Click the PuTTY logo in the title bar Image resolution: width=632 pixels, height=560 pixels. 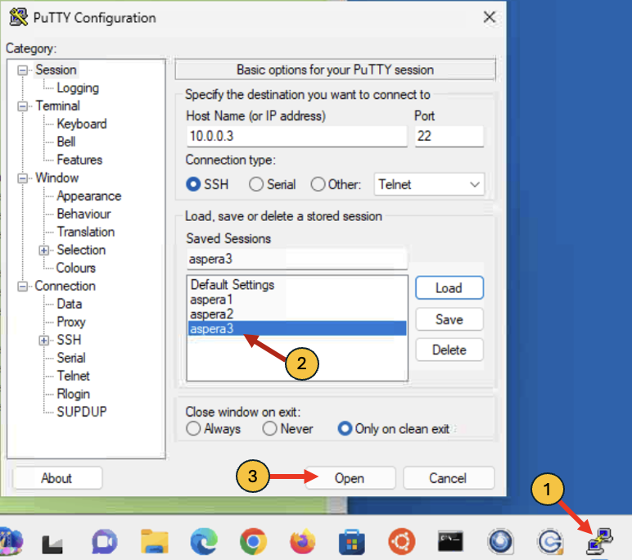(x=19, y=17)
